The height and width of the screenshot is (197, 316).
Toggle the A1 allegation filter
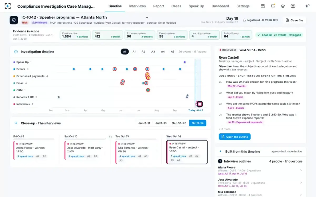click(x=134, y=52)
